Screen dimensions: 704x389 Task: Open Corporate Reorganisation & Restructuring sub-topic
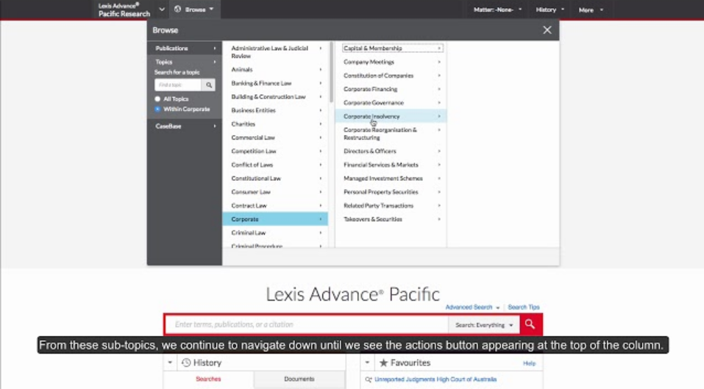[x=391, y=134]
